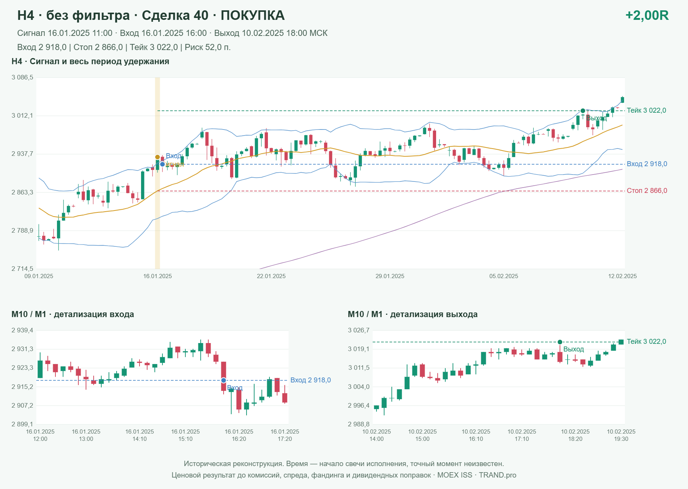The width and height of the screenshot is (688, 489).
Task: Click the "Историческая реконструкция" footer note
Action: [x=344, y=464]
